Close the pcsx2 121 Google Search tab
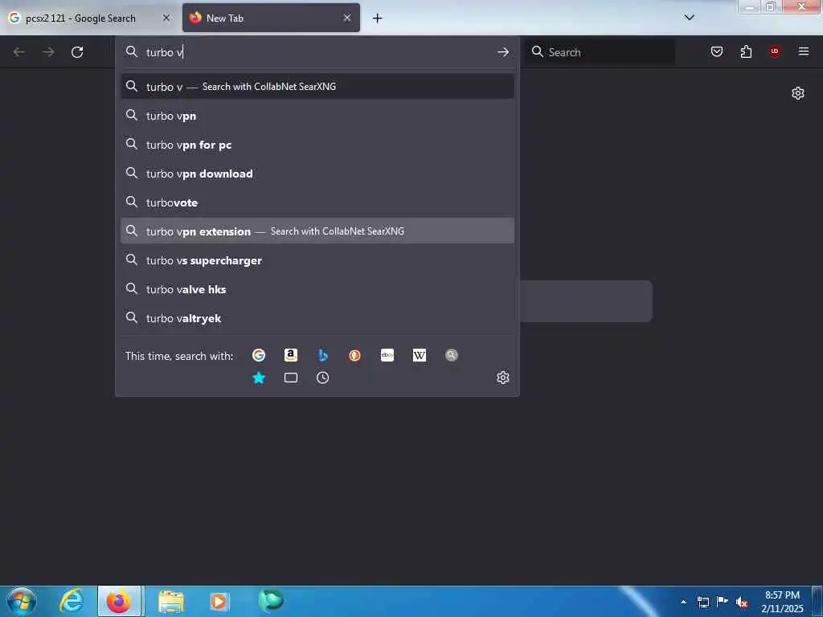The image size is (823, 617). (166, 18)
